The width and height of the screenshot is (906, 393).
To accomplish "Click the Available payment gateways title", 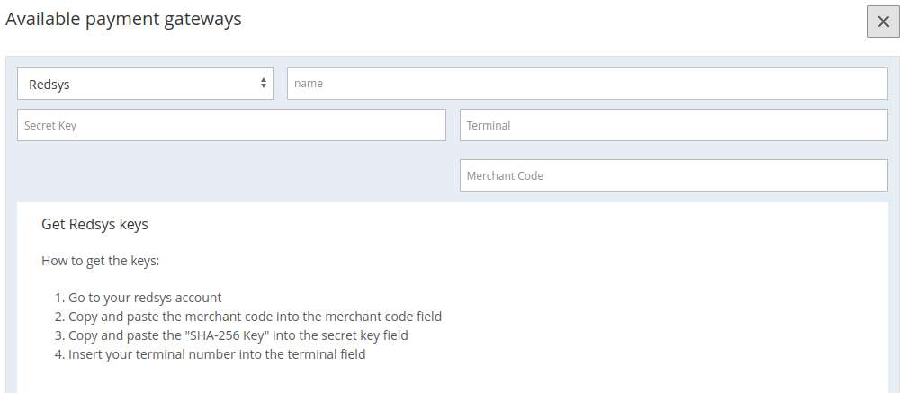I will (123, 19).
